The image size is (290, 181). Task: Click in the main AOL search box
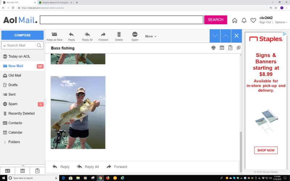tap(121, 20)
